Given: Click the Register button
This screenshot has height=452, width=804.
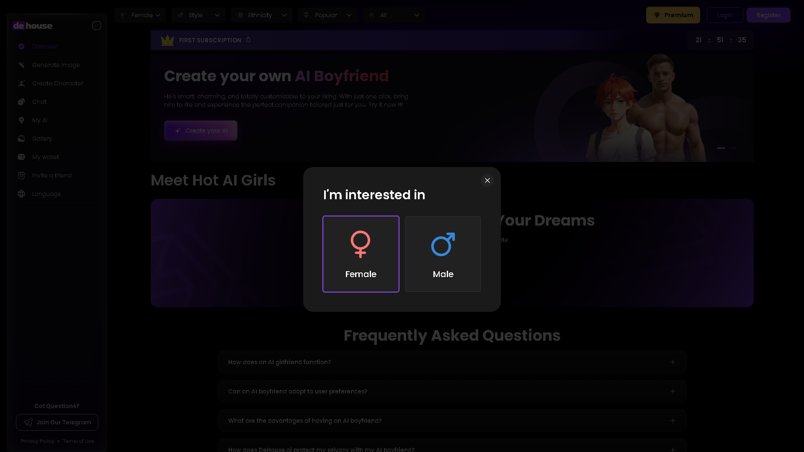Looking at the screenshot, I should [768, 15].
